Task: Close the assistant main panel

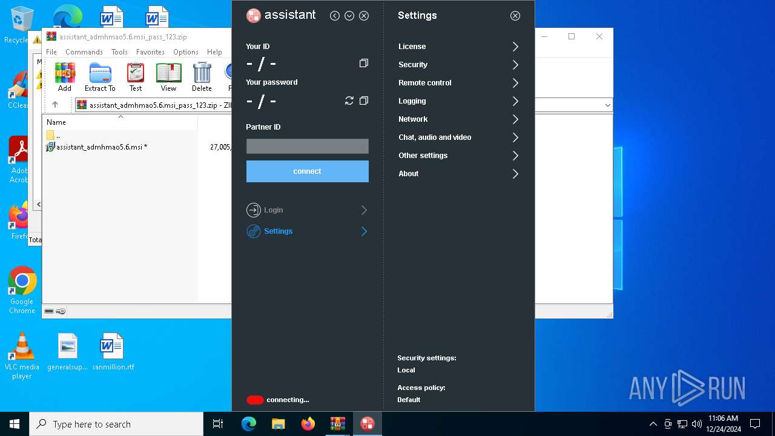Action: pyautogui.click(x=364, y=16)
